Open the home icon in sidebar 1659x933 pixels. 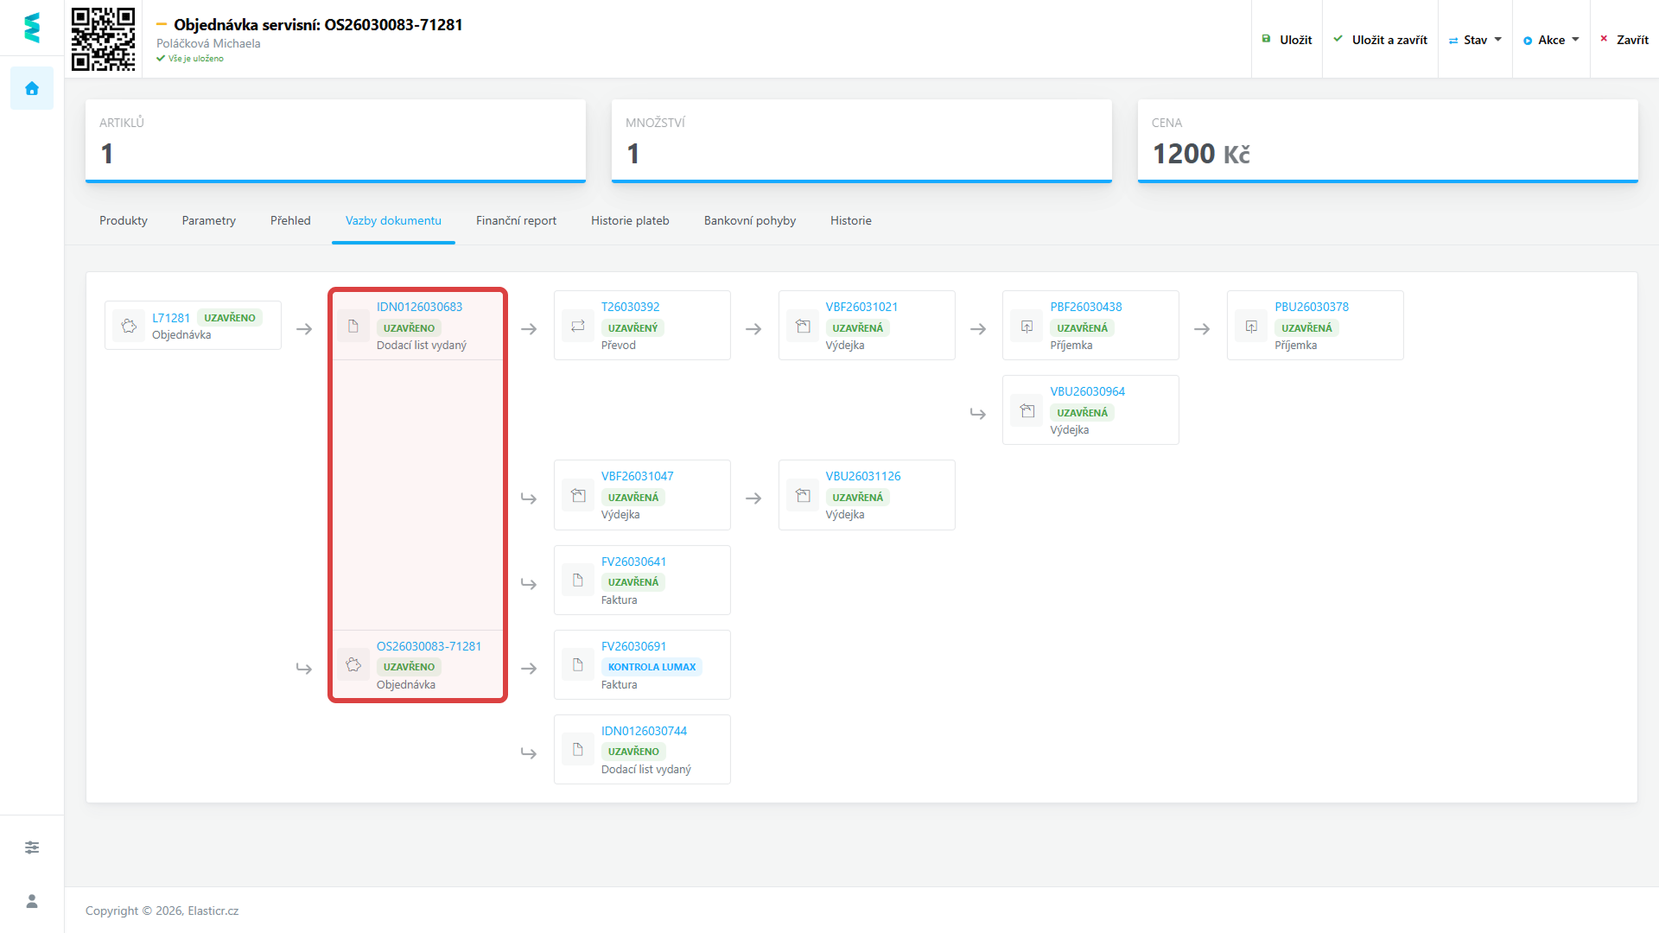click(32, 88)
